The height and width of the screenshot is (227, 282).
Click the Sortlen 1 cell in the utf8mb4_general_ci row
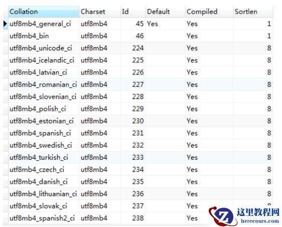click(253, 24)
